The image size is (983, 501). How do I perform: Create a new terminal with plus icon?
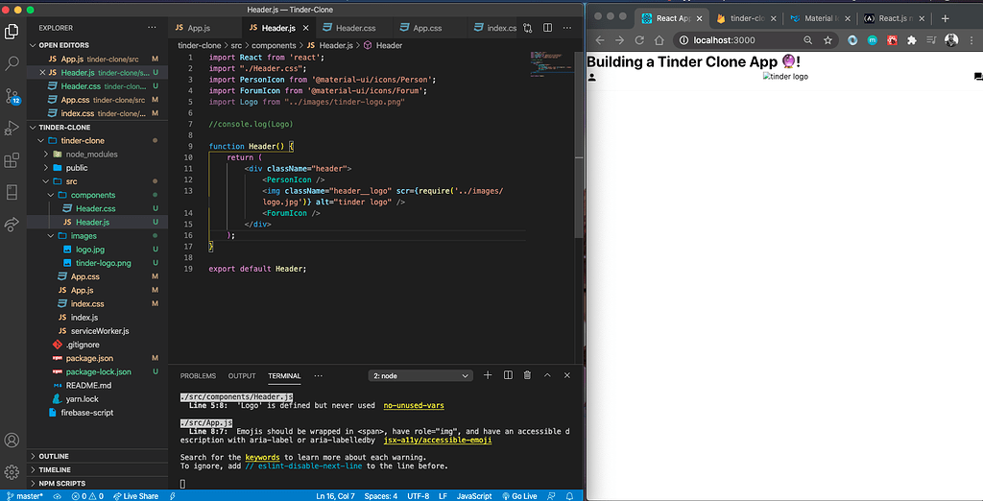coord(488,375)
